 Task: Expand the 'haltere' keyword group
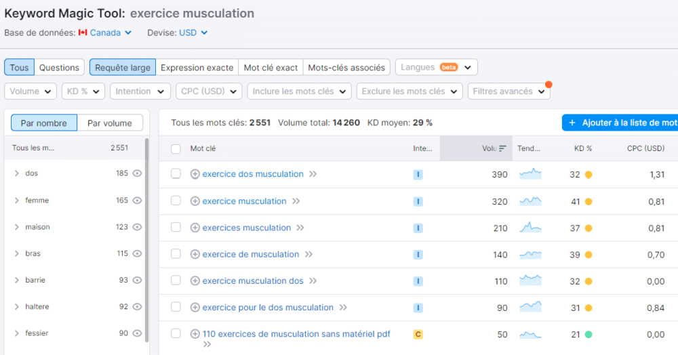16,307
